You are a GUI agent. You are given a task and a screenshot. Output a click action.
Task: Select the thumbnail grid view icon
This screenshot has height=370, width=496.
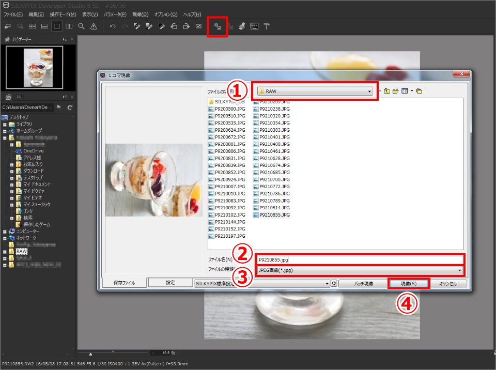32,26
